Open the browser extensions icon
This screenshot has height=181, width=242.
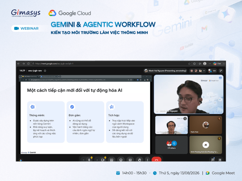pyautogui.click(x=195, y=64)
